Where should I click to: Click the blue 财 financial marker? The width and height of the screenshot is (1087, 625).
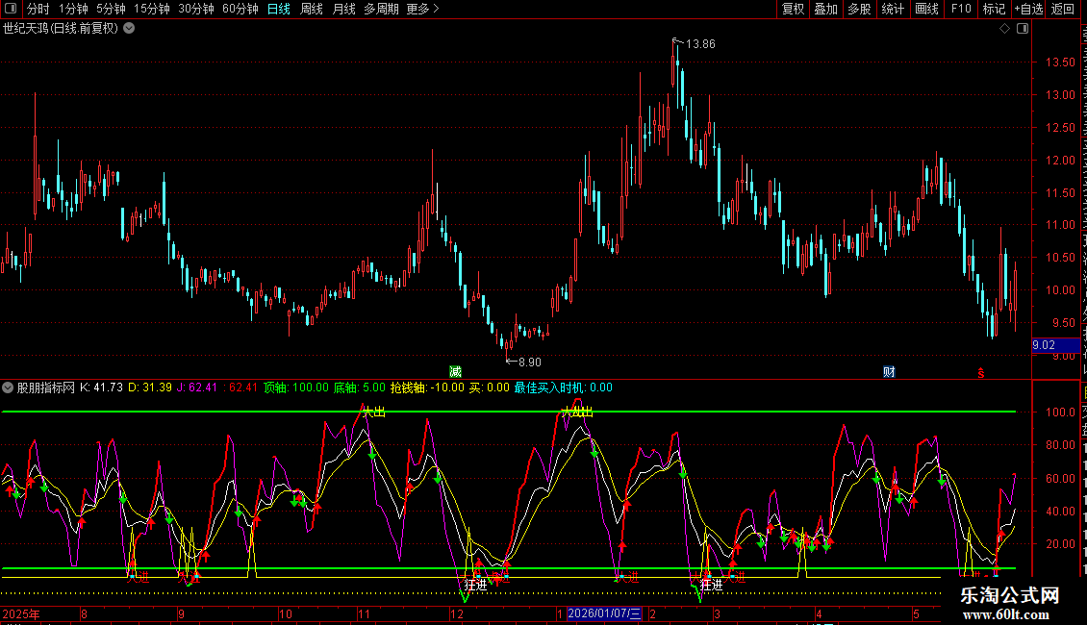(x=889, y=372)
